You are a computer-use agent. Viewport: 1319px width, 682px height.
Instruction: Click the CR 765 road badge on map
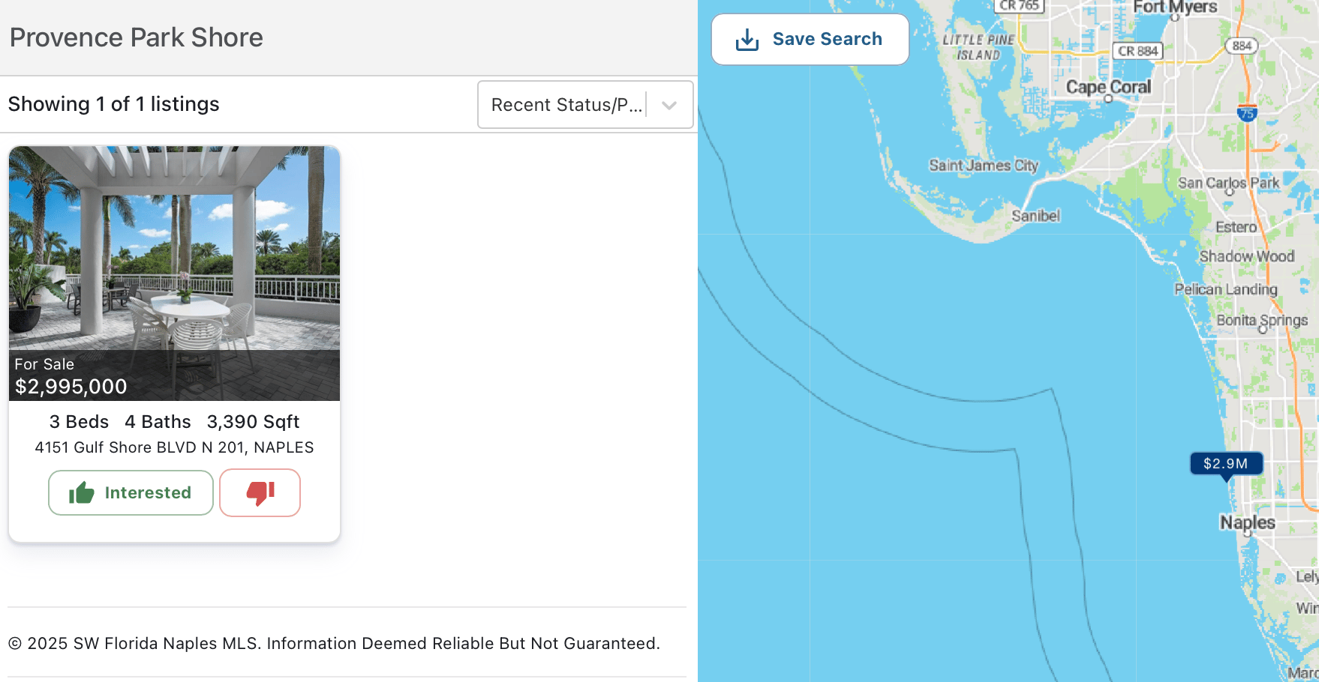(x=1019, y=6)
